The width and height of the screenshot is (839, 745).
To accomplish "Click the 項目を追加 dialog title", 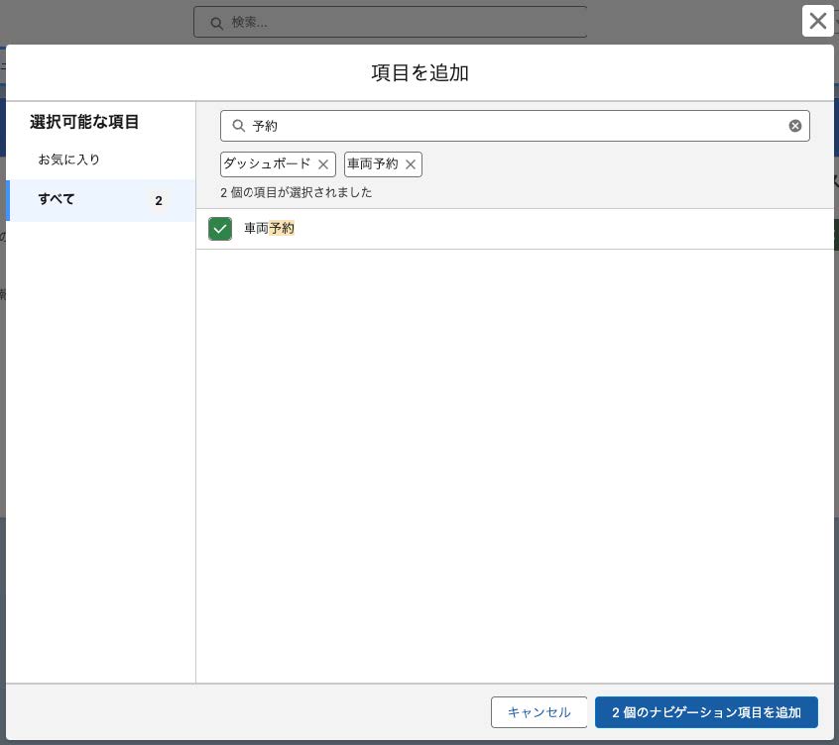I will (x=420, y=72).
